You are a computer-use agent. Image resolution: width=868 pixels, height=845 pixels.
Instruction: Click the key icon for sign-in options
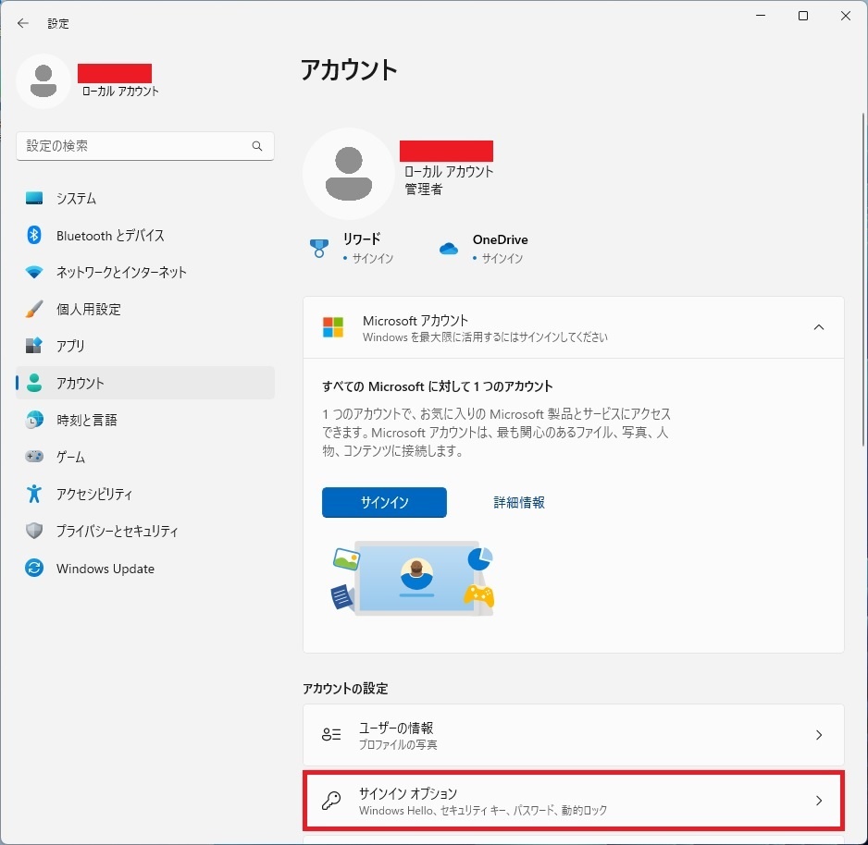click(331, 801)
